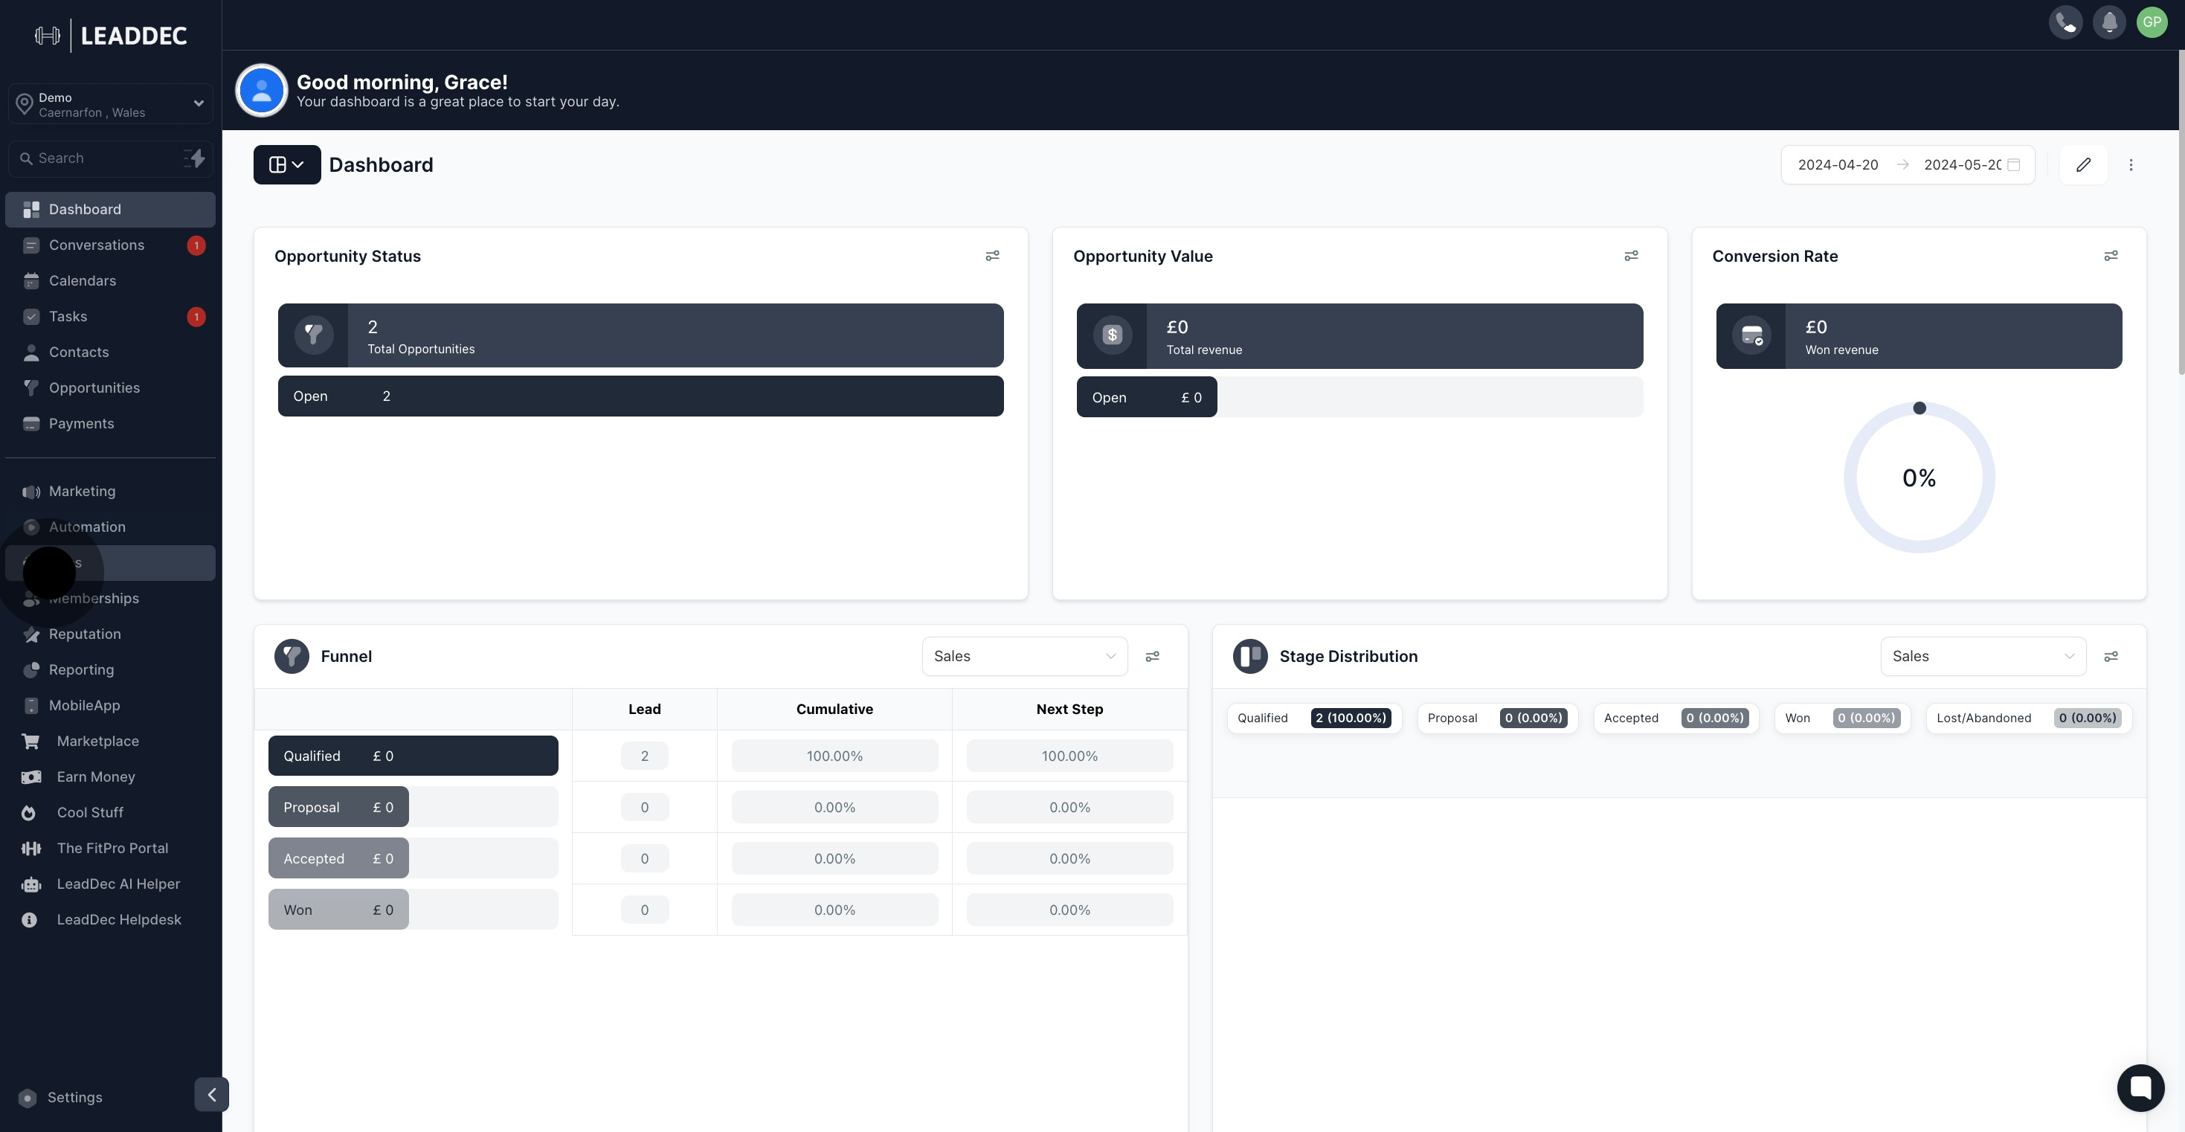Open the notifications bell
Image resolution: width=2185 pixels, height=1132 pixels.
click(2108, 23)
